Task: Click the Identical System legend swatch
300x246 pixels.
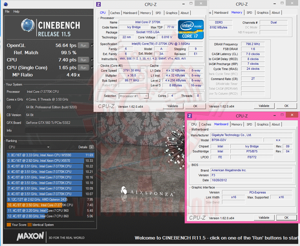Action: coord(30,225)
